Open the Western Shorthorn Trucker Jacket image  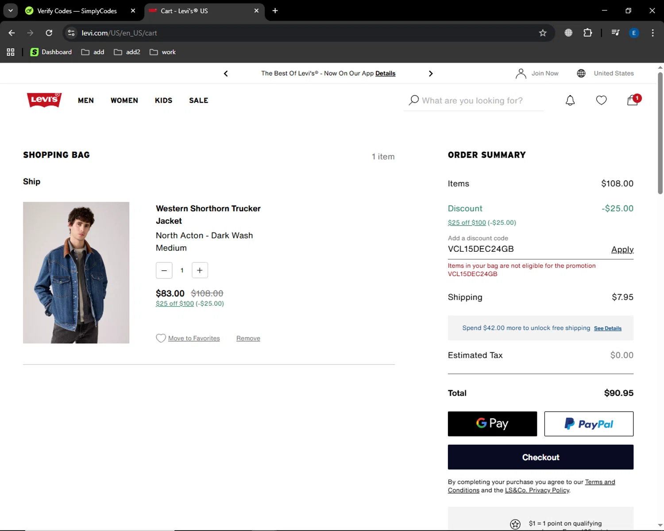click(x=76, y=273)
